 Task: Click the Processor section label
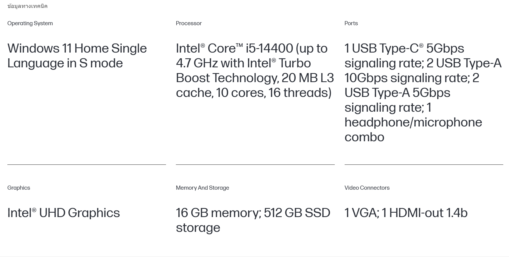(x=189, y=23)
